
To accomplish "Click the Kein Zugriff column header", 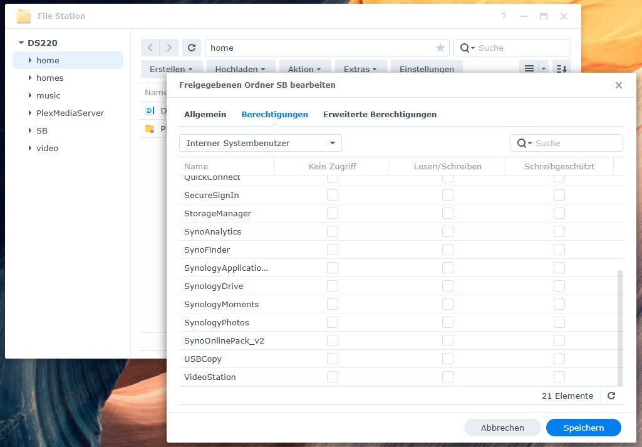I will coord(333,166).
